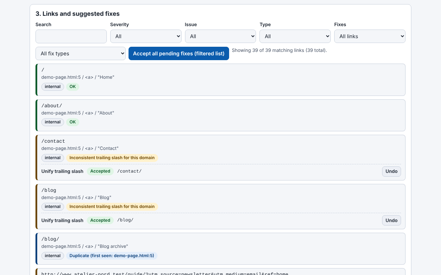Screen dimensions: 441x275
Task: Click the suggested fix value /blog/
Action: tap(125, 220)
